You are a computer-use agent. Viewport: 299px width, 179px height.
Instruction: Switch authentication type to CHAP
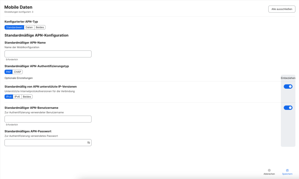click(x=18, y=72)
